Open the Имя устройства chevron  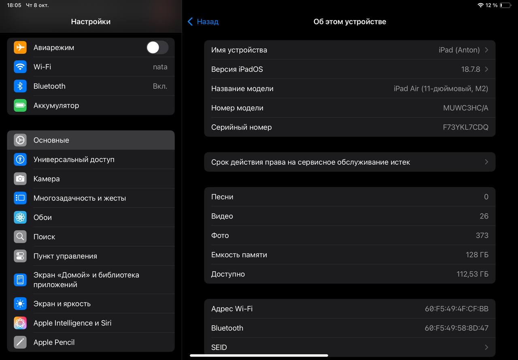click(x=486, y=50)
